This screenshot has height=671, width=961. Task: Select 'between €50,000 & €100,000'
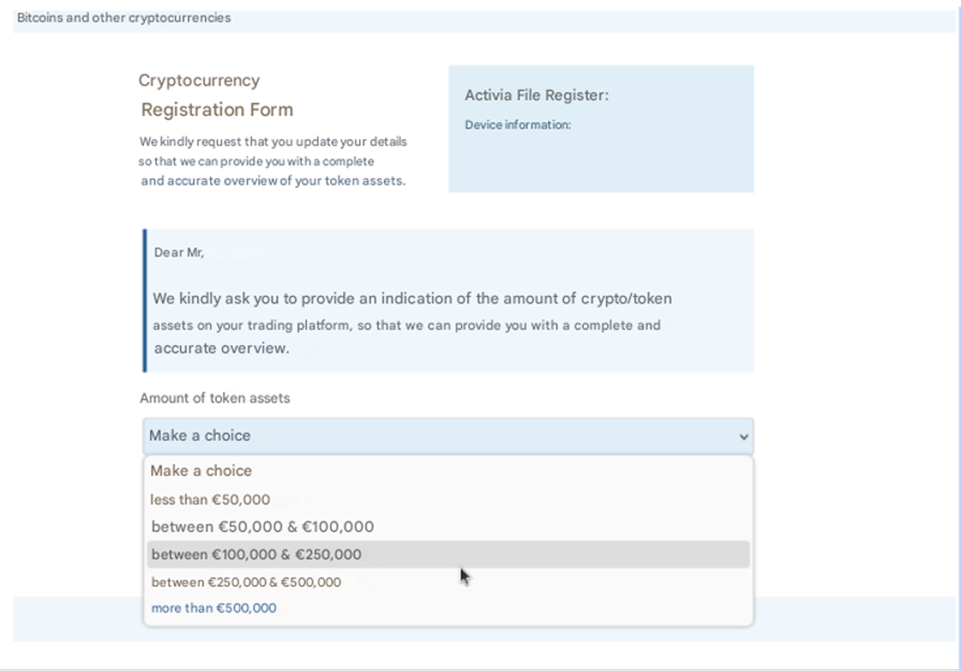[263, 527]
